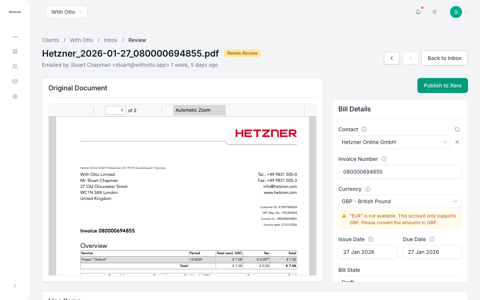The height and width of the screenshot is (300, 480).
Task: Click the Issue Date field "27 Jan 2026"
Action: tap(367, 252)
